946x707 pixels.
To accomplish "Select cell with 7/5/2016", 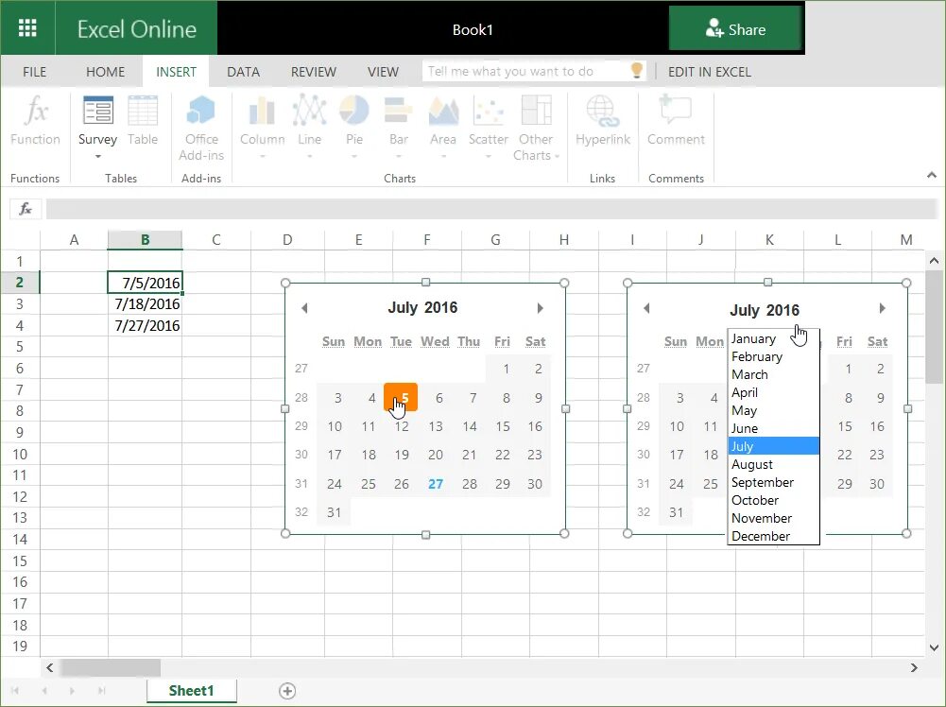I will [145, 283].
